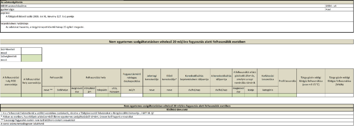Select the input cell under 'település'
Screen dimensions: 354x126
[x=102, y=95]
